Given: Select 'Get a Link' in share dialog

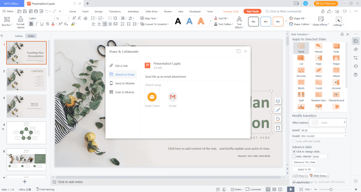Looking at the screenshot, I should (121, 66).
